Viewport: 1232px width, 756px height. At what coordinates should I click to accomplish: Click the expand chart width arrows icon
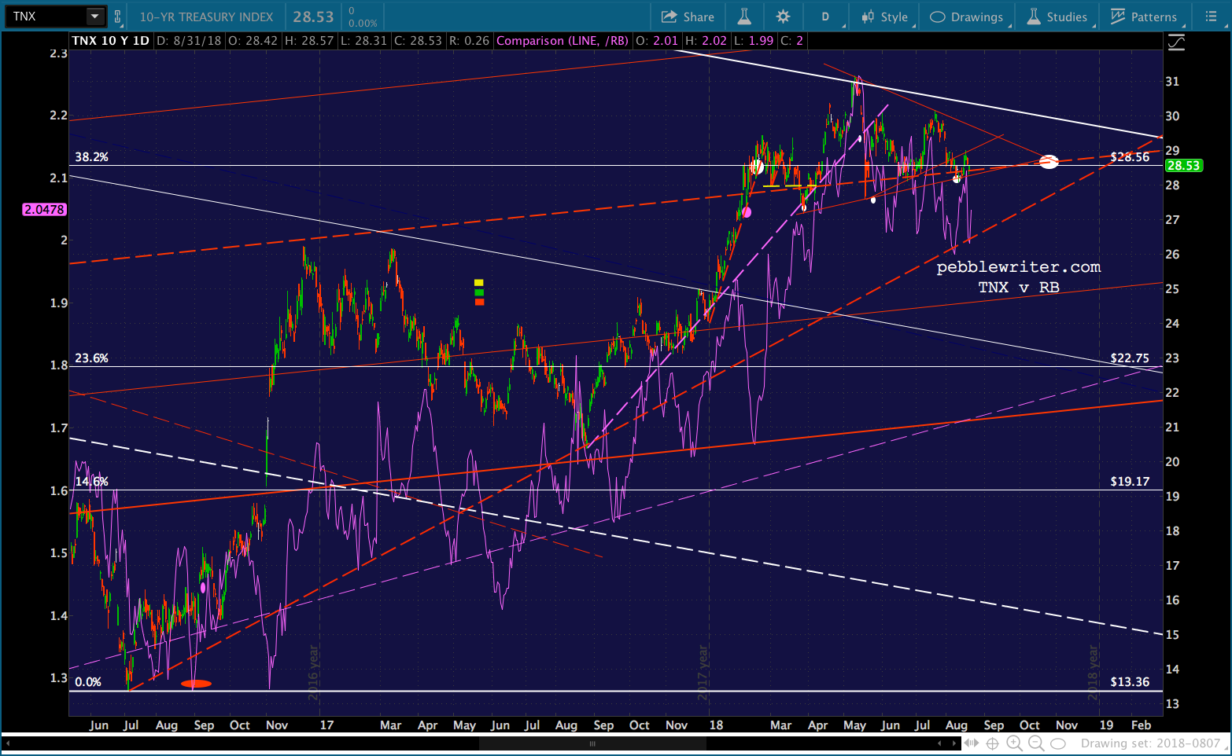[972, 743]
